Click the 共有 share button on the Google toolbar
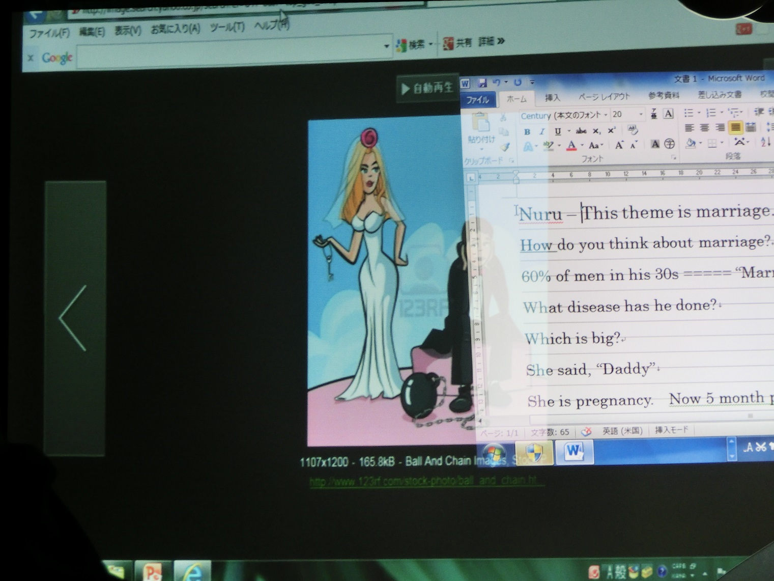774x581 pixels. pos(458,43)
